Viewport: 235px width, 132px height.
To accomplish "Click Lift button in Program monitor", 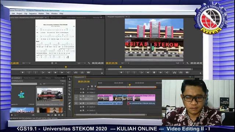I will tap(174, 73).
